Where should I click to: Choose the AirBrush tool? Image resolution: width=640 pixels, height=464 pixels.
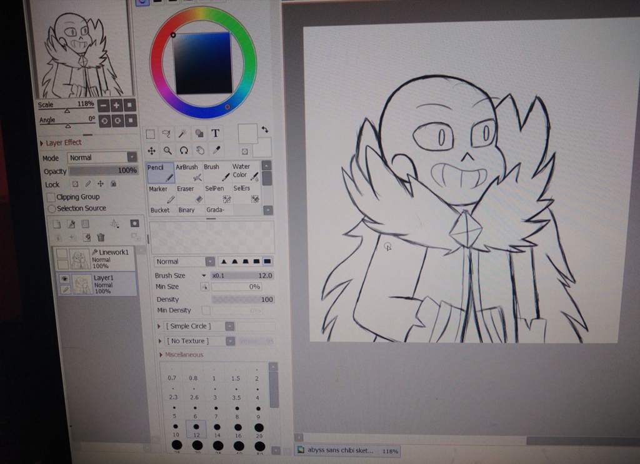click(188, 172)
